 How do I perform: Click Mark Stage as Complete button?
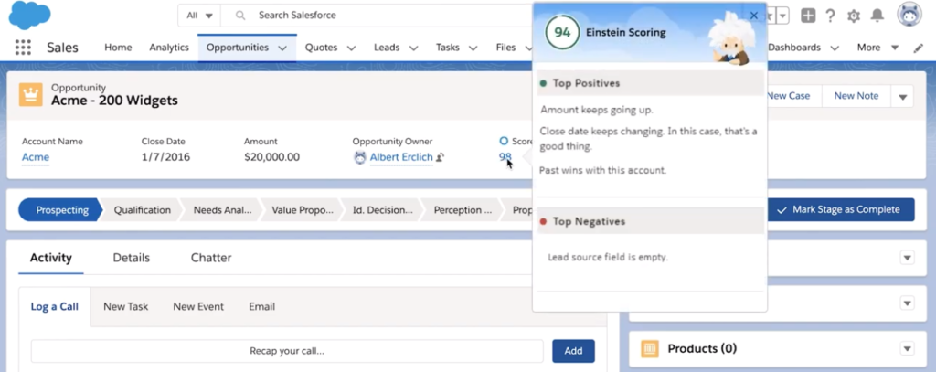coord(840,209)
